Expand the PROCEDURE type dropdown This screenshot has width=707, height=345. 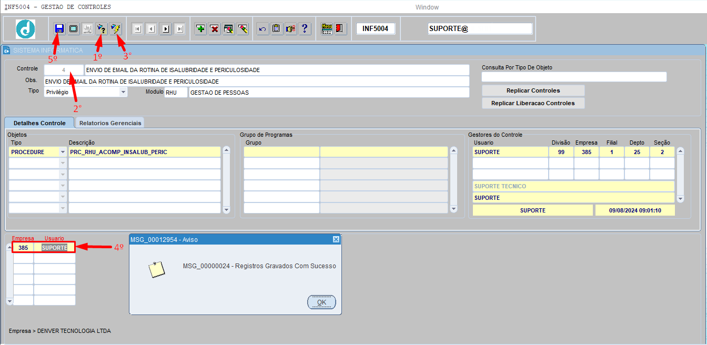(63, 152)
